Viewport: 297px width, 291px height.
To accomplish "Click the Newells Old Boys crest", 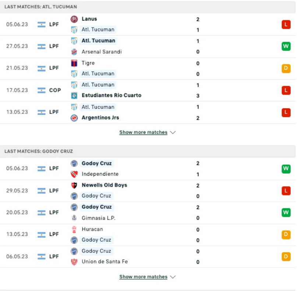I will pos(73,185).
